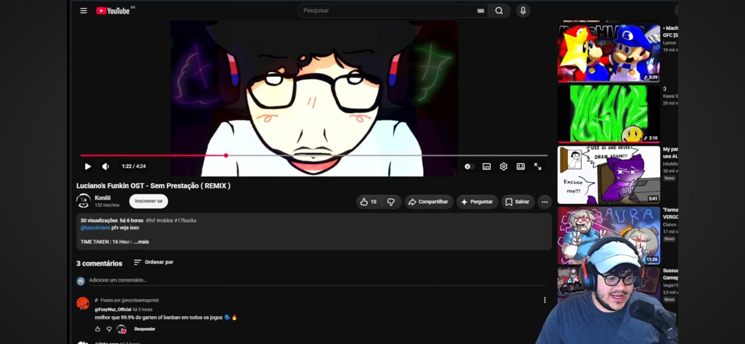The height and width of the screenshot is (344, 745).
Task: Like the video showing 10 likes
Action: click(368, 202)
